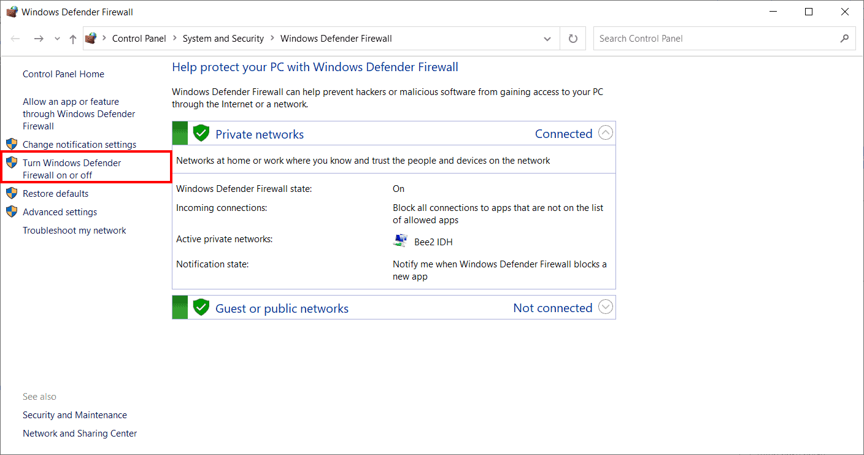
Task: Click Windows Defender Firewall state label
Action: (x=244, y=189)
